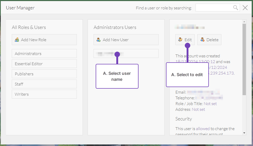Select the Administrators role
Screen dimensions: 253x146
44,53
